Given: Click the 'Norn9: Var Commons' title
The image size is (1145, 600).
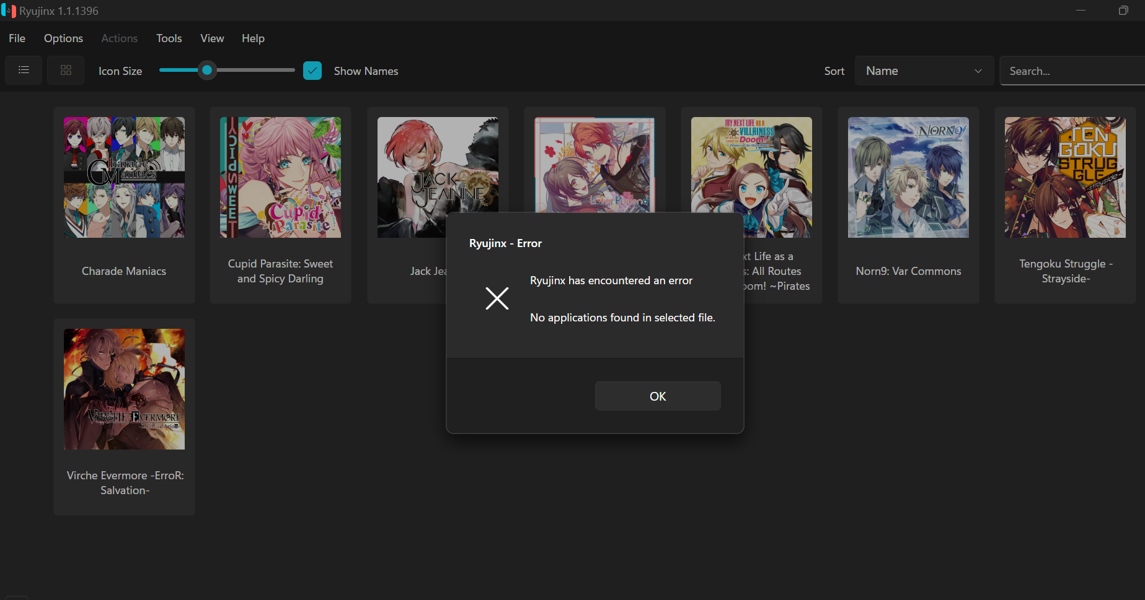Looking at the screenshot, I should (908, 271).
